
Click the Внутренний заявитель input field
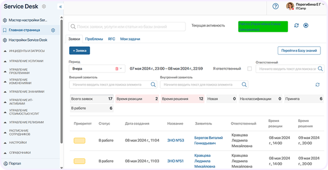pos(204,84)
